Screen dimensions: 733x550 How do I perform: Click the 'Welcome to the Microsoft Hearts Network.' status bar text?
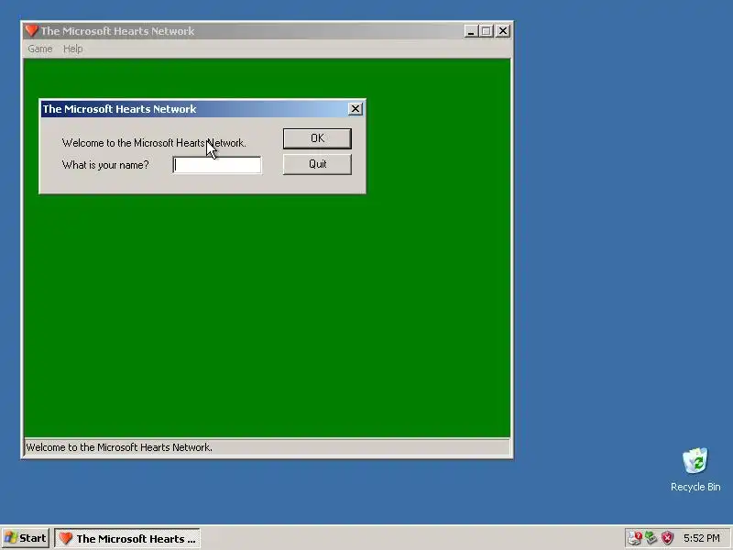click(119, 447)
